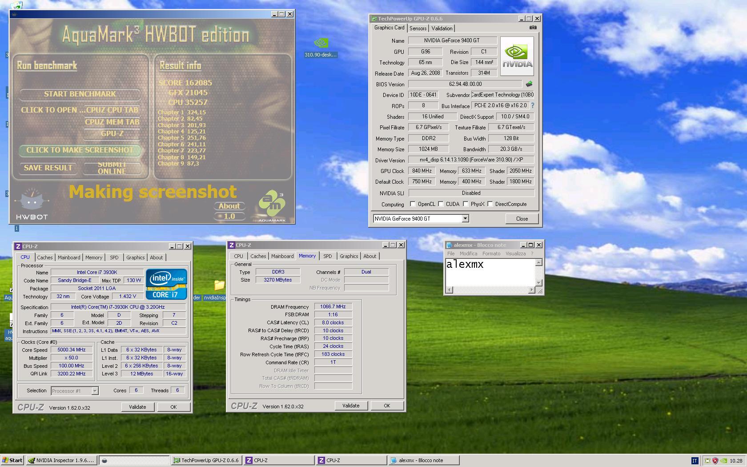
Task: Click the CPUZ MEM TAB button
Action: click(112, 122)
